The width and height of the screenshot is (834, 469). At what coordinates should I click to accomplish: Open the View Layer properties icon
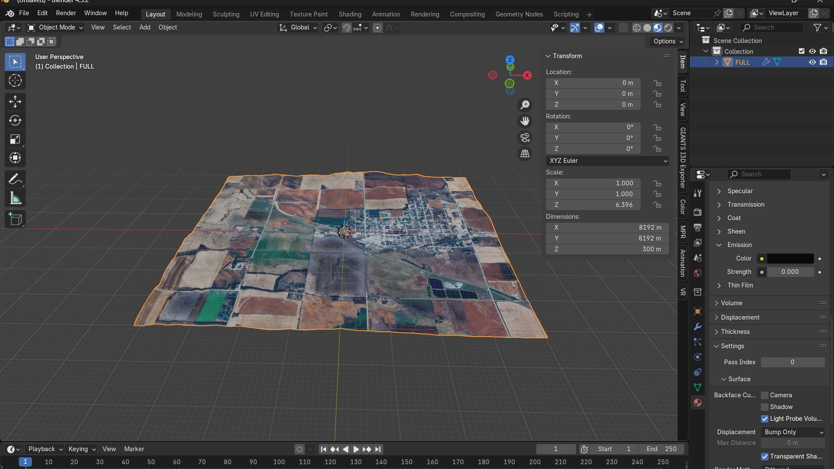pyautogui.click(x=698, y=243)
